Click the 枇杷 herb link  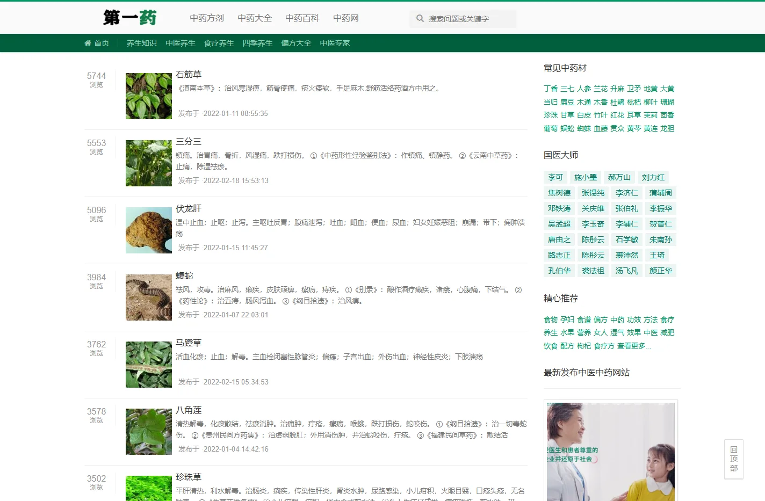(634, 102)
